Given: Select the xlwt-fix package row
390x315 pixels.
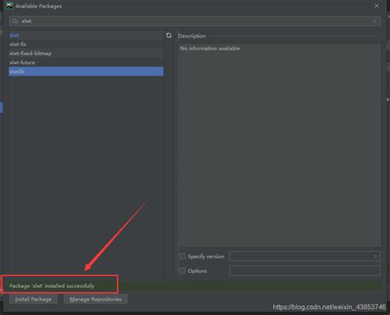Looking at the screenshot, I should 86,44.
